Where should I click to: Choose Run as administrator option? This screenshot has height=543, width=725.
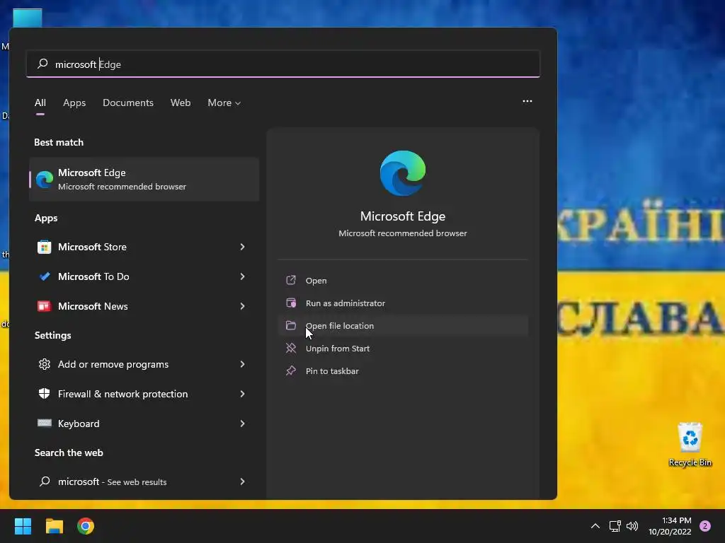tap(403, 303)
